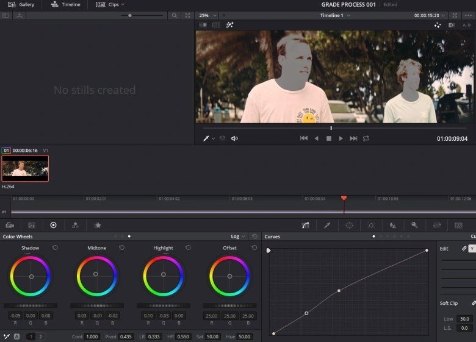The image size is (476, 342).
Task: Edit Soft Clip Low value 50.0
Action: pos(464,319)
